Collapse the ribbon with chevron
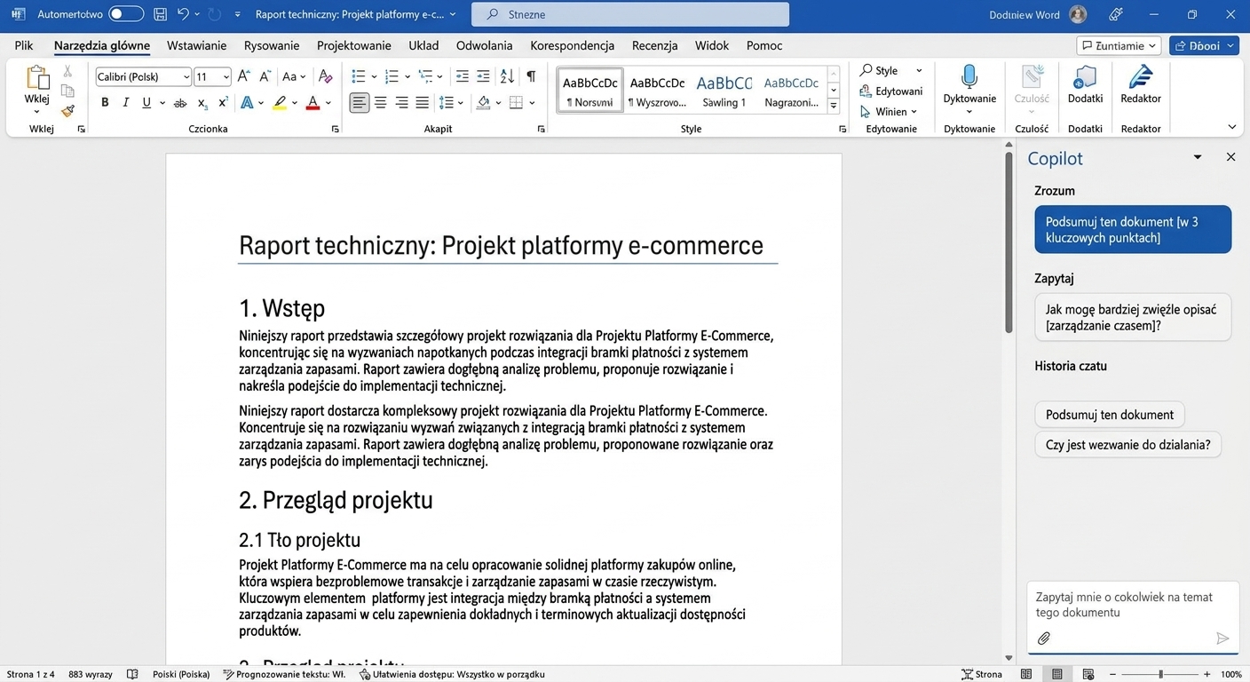Screen dimensions: 1250x682 pos(1231,127)
